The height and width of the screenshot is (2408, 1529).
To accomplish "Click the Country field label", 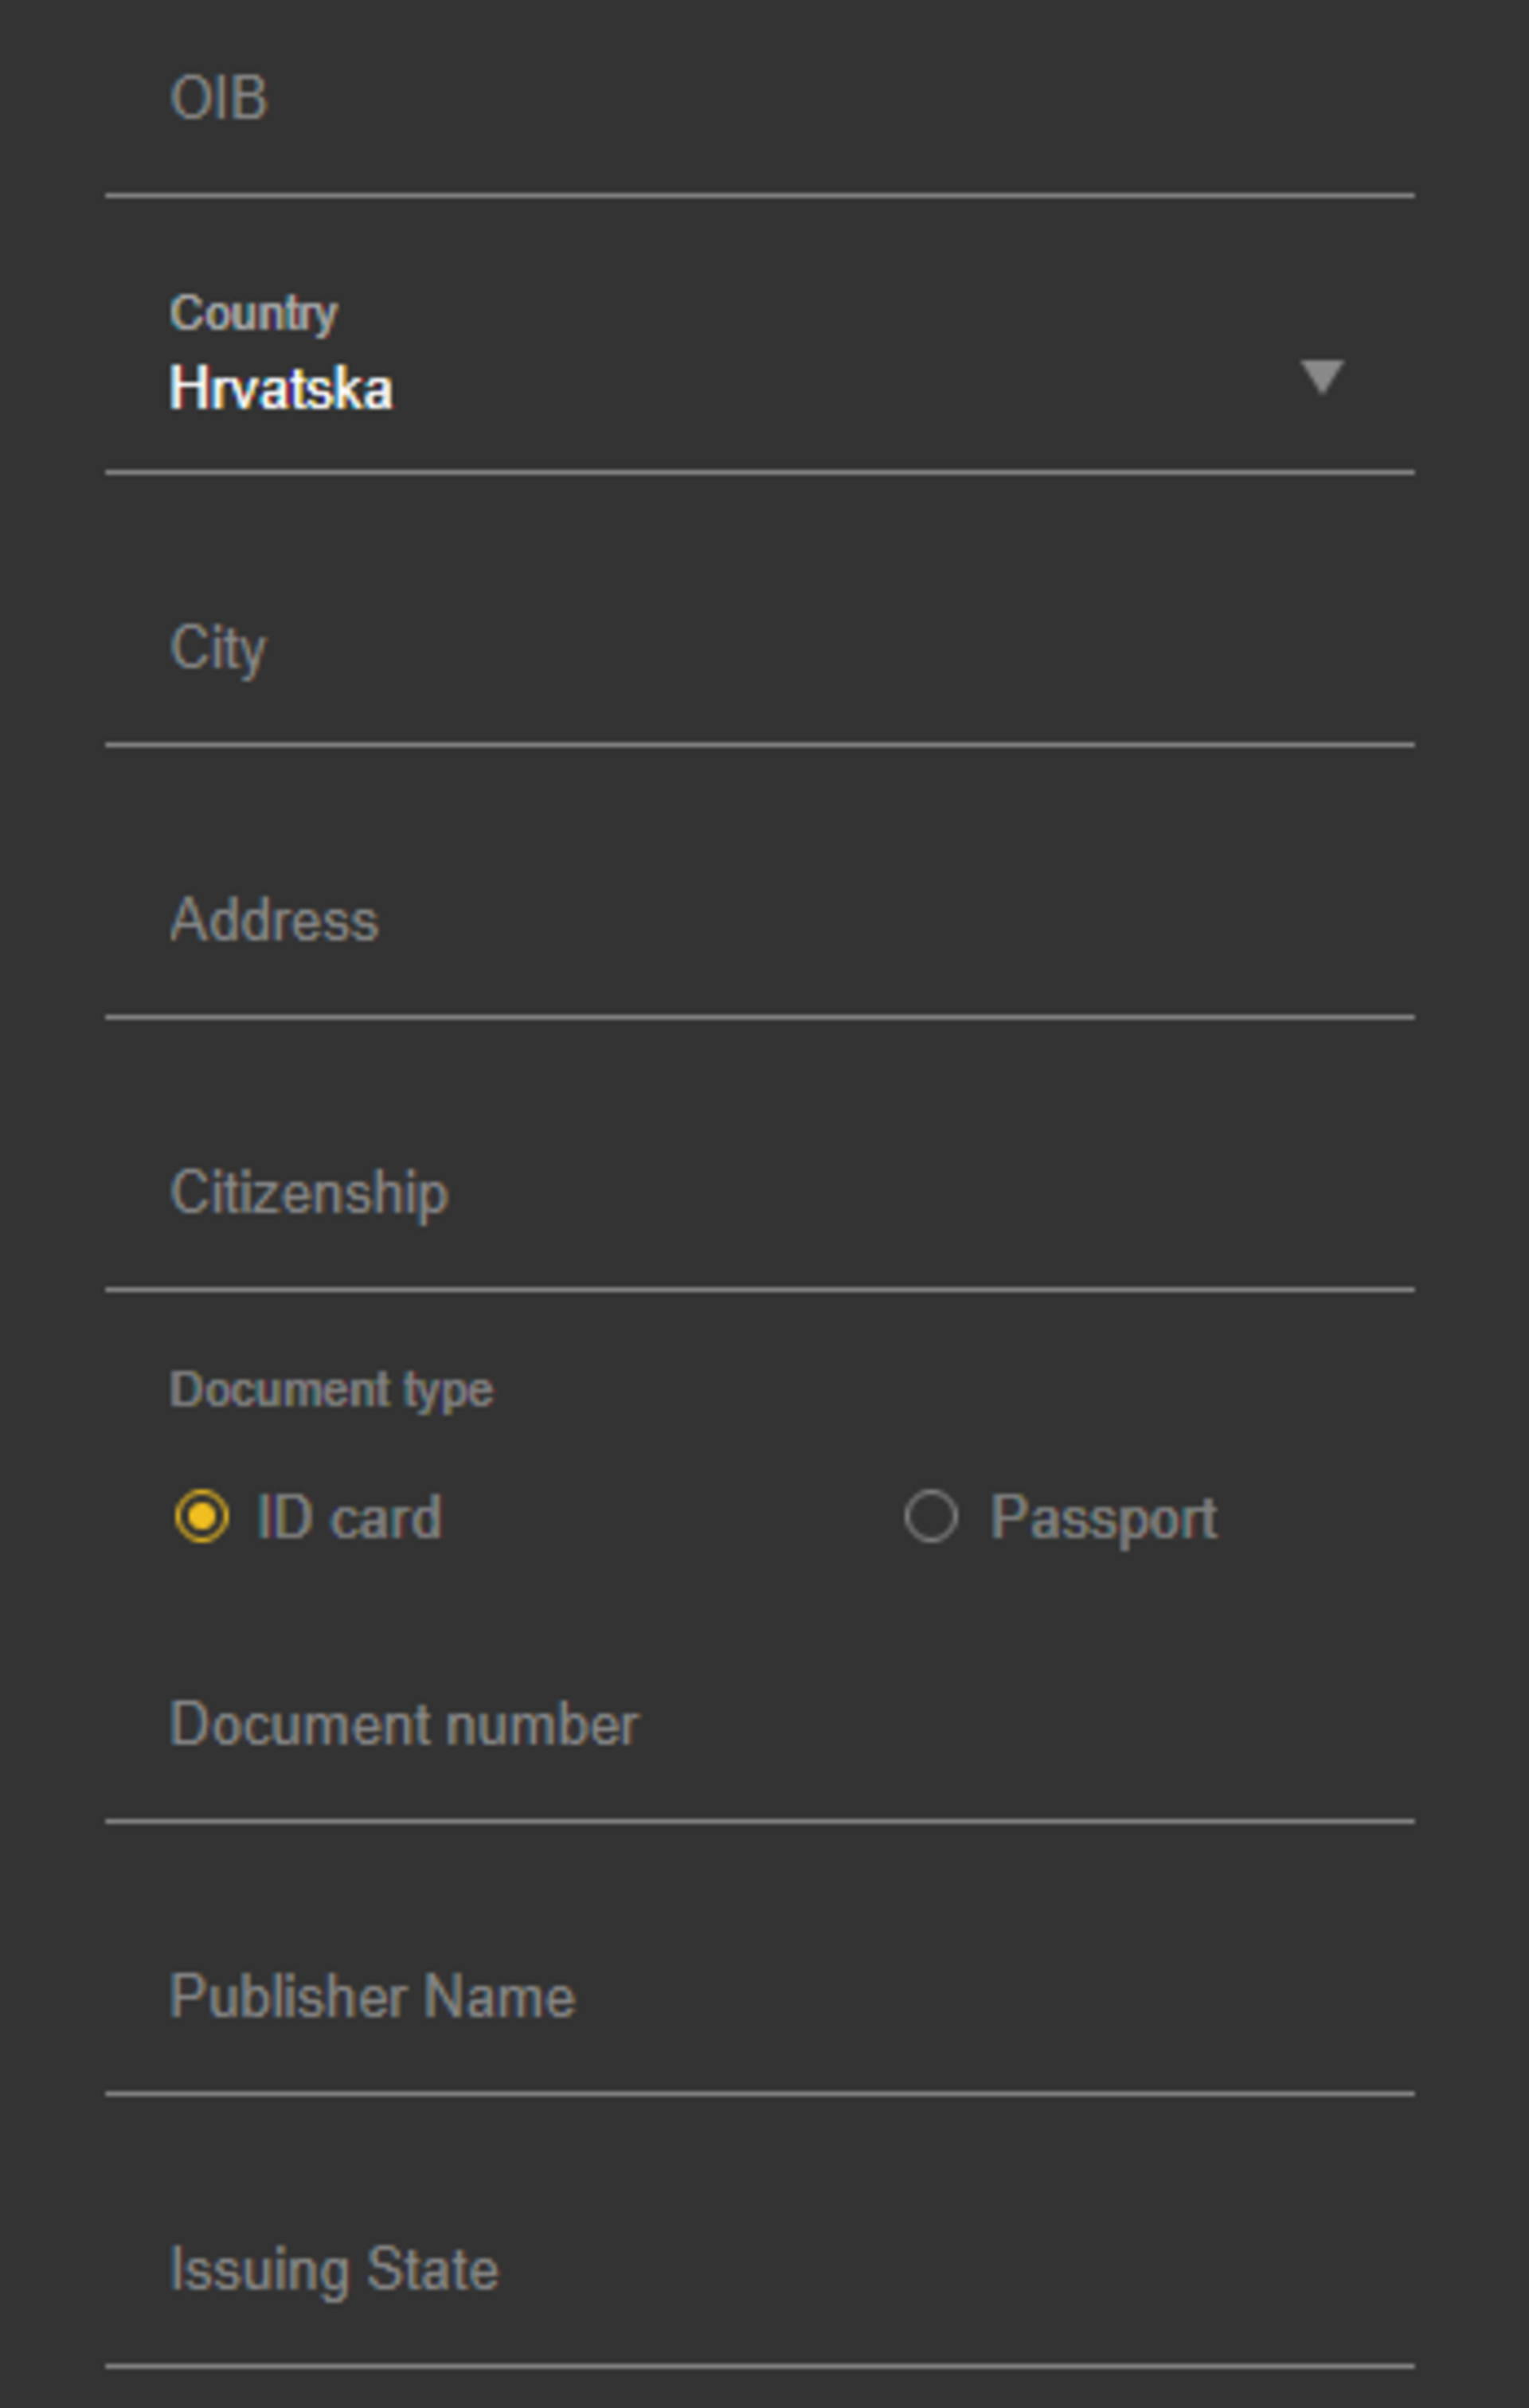I will (254, 313).
